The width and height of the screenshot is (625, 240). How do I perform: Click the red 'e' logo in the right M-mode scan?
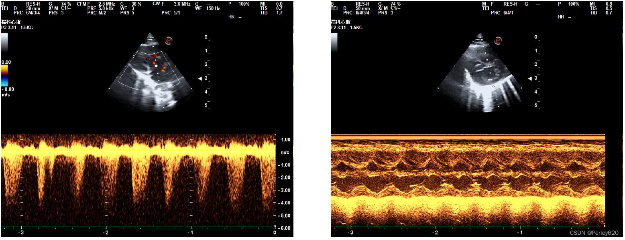[498, 40]
